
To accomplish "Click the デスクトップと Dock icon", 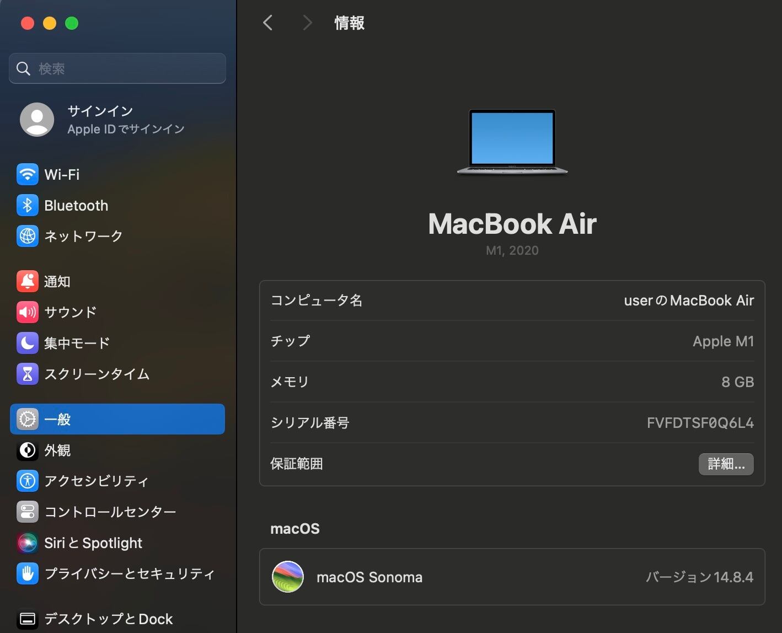I will point(27,619).
